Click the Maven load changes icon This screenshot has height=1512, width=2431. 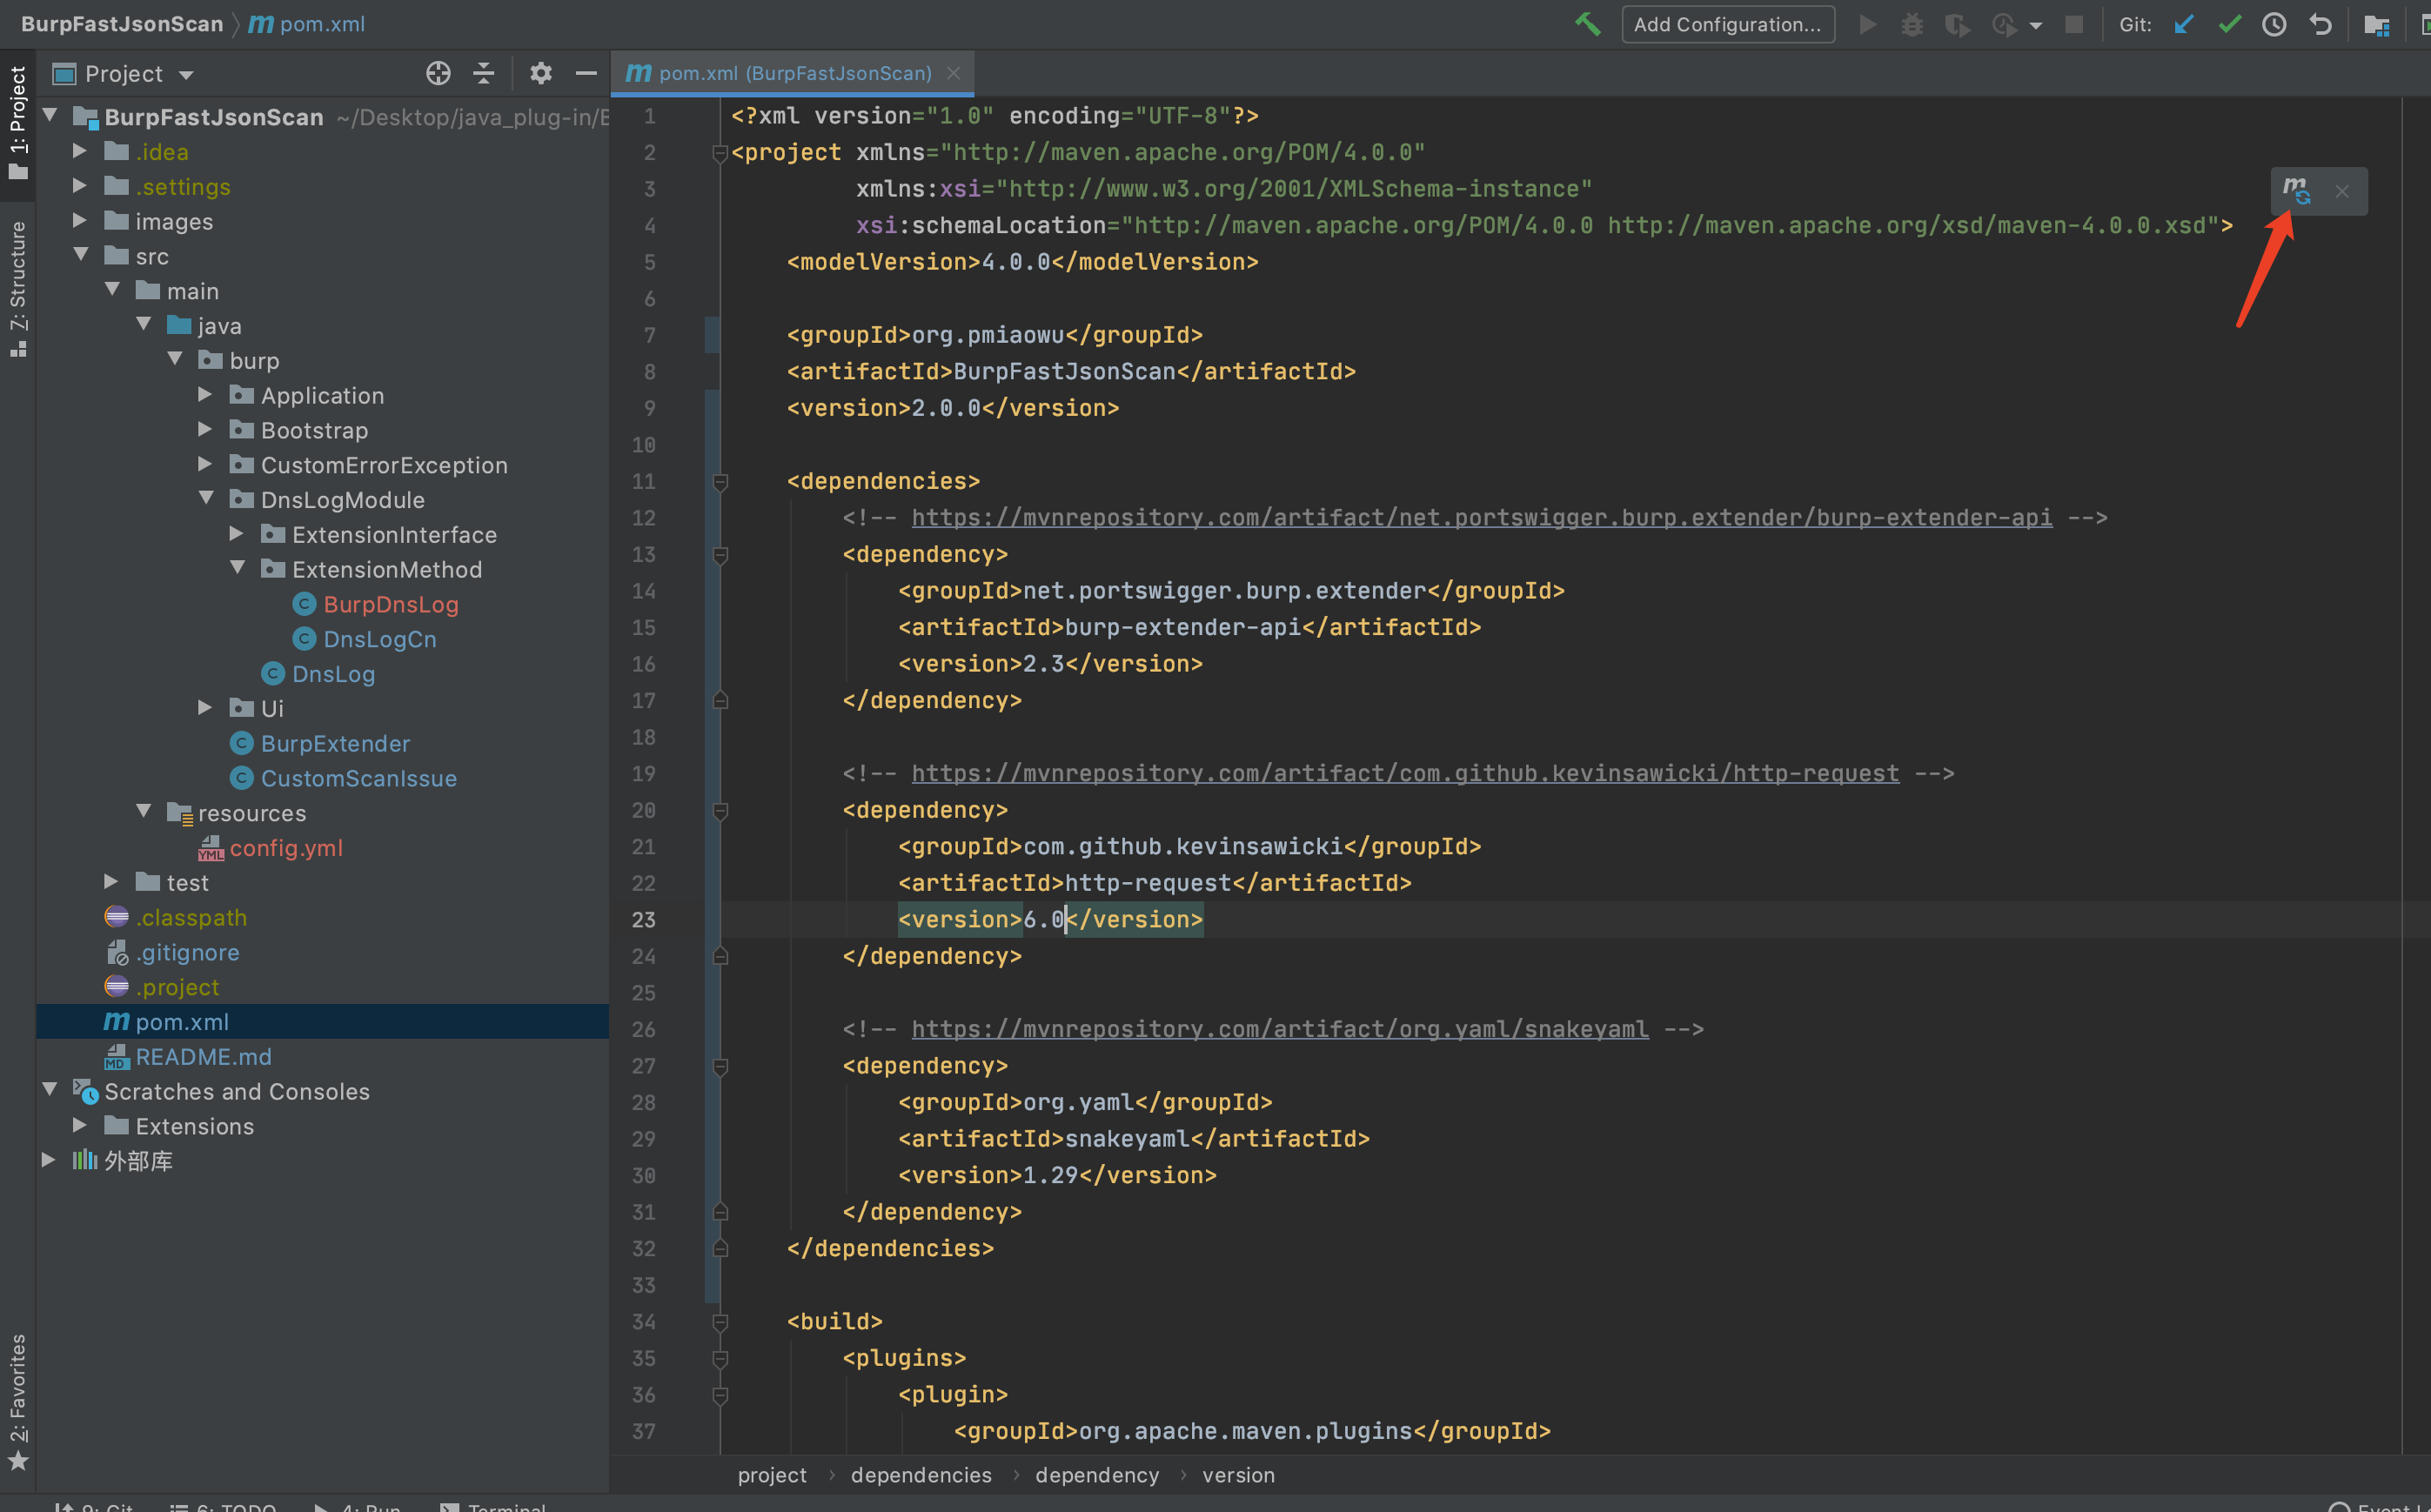[x=2296, y=190]
